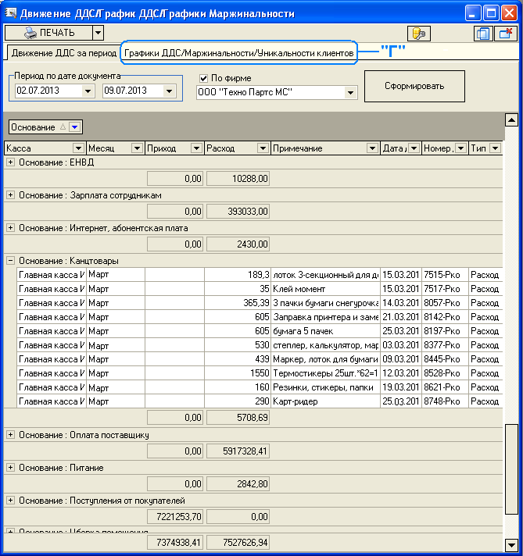Select the Термостикеры 25шт. row
The height and width of the screenshot is (556, 523).
pyautogui.click(x=260, y=373)
